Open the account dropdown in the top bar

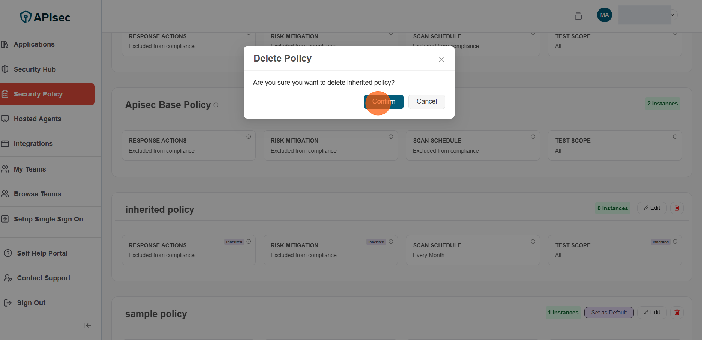(672, 15)
